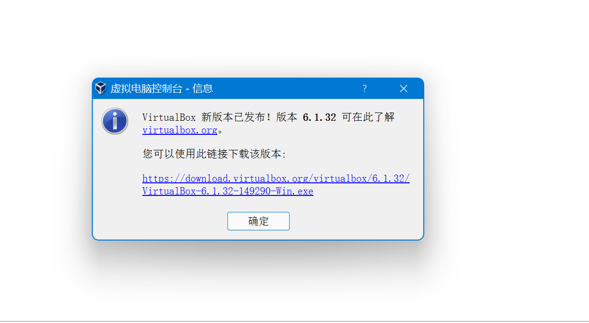Click the 可在此了解 text
This screenshot has height=323, width=589.
tap(368, 117)
